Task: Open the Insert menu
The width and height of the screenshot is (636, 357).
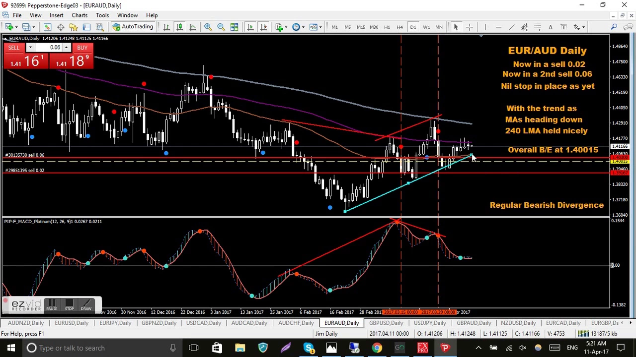Action: 56,15
